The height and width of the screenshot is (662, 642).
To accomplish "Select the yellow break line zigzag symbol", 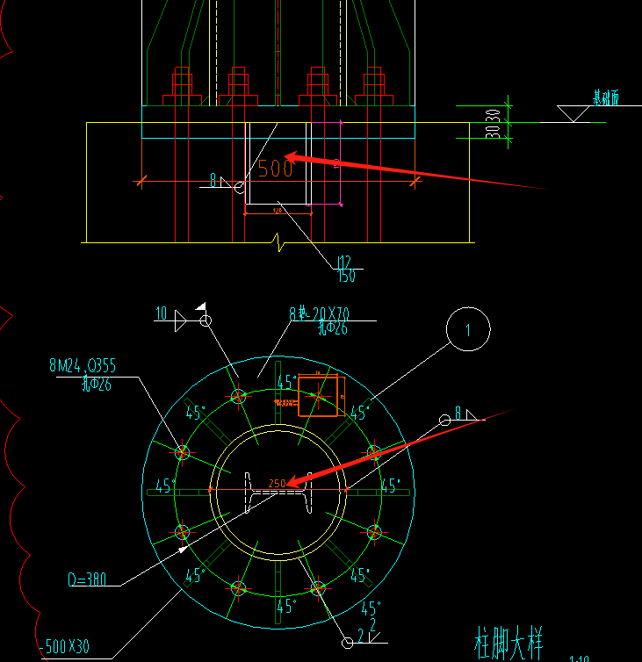I will [278, 242].
